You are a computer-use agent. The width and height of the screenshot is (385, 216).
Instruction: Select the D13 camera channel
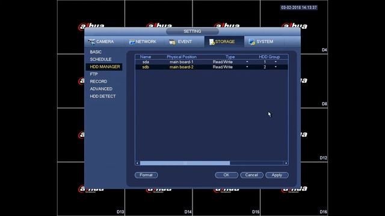click(x=120, y=212)
